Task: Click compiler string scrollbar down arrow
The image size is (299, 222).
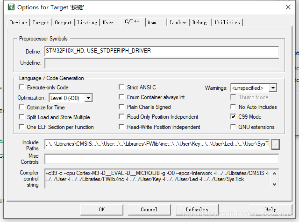Action: point(275,184)
